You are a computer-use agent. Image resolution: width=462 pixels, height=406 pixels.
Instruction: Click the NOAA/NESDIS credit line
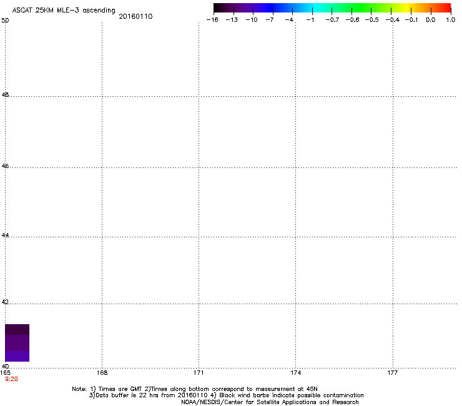point(270,402)
